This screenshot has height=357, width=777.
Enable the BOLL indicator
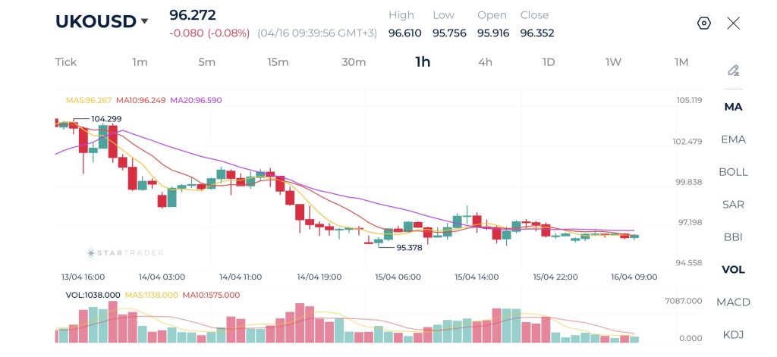tap(733, 172)
